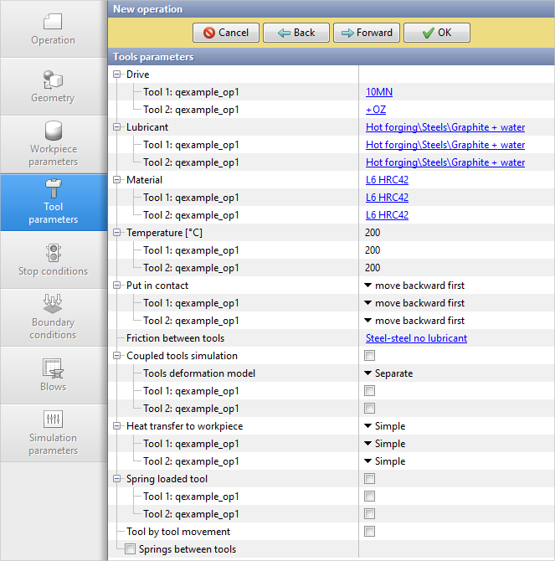Open Stop conditions traffic light icon
The width and height of the screenshot is (555, 561).
click(x=53, y=253)
